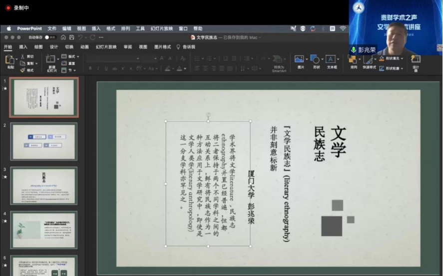Click the Cut (剪切) scissors icon
The image size is (443, 276).
(23, 56)
